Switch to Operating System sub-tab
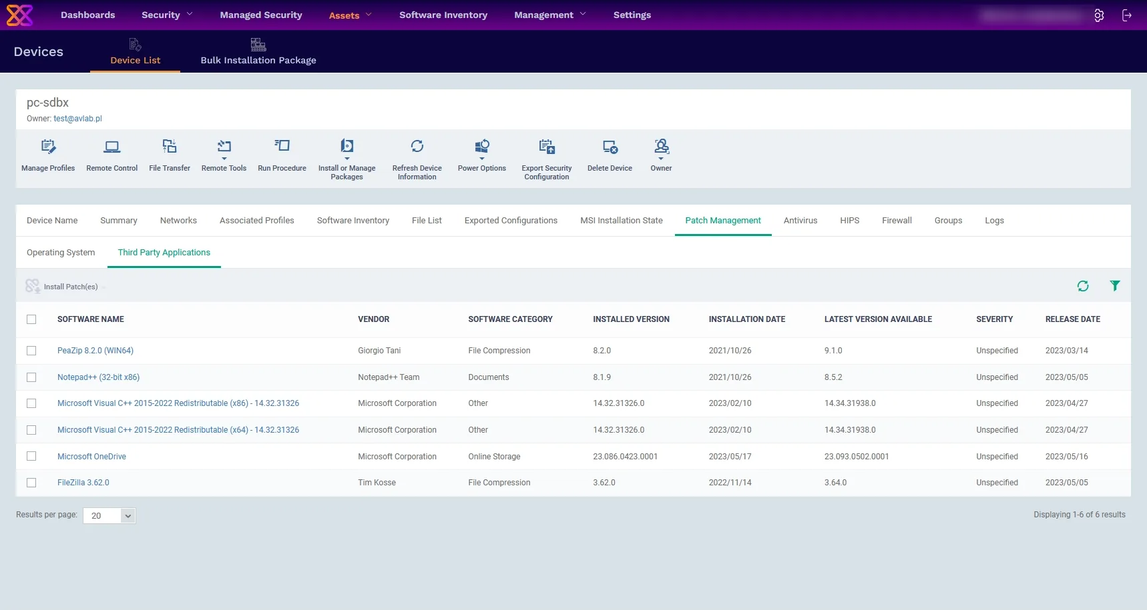 click(61, 253)
